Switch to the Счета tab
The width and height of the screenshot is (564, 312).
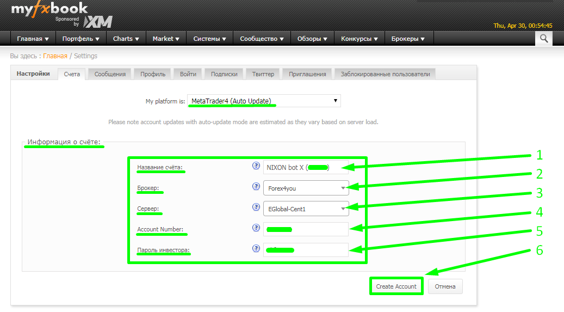pyautogui.click(x=72, y=74)
